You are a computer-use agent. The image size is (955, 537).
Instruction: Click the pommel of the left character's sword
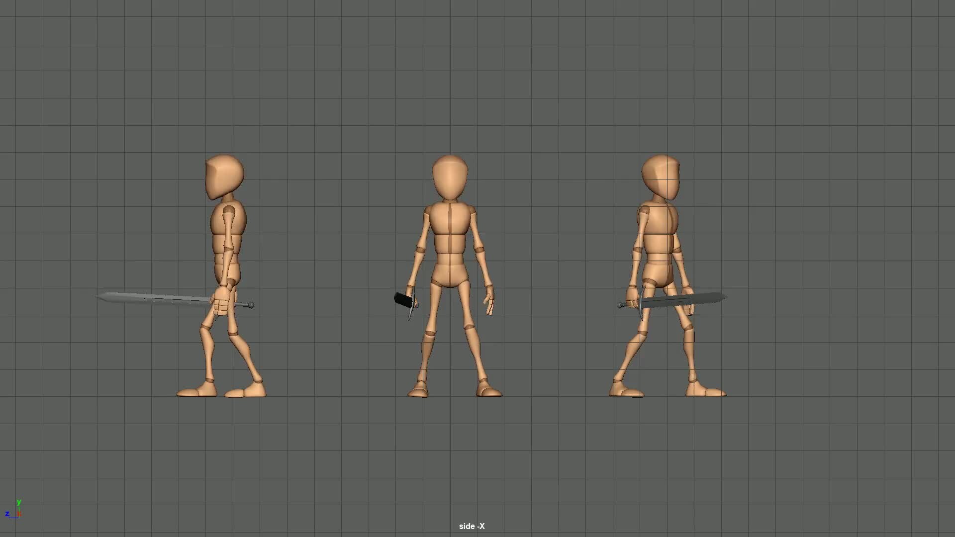point(251,305)
